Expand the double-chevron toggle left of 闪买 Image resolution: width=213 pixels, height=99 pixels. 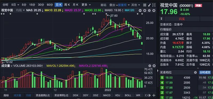point(161,19)
